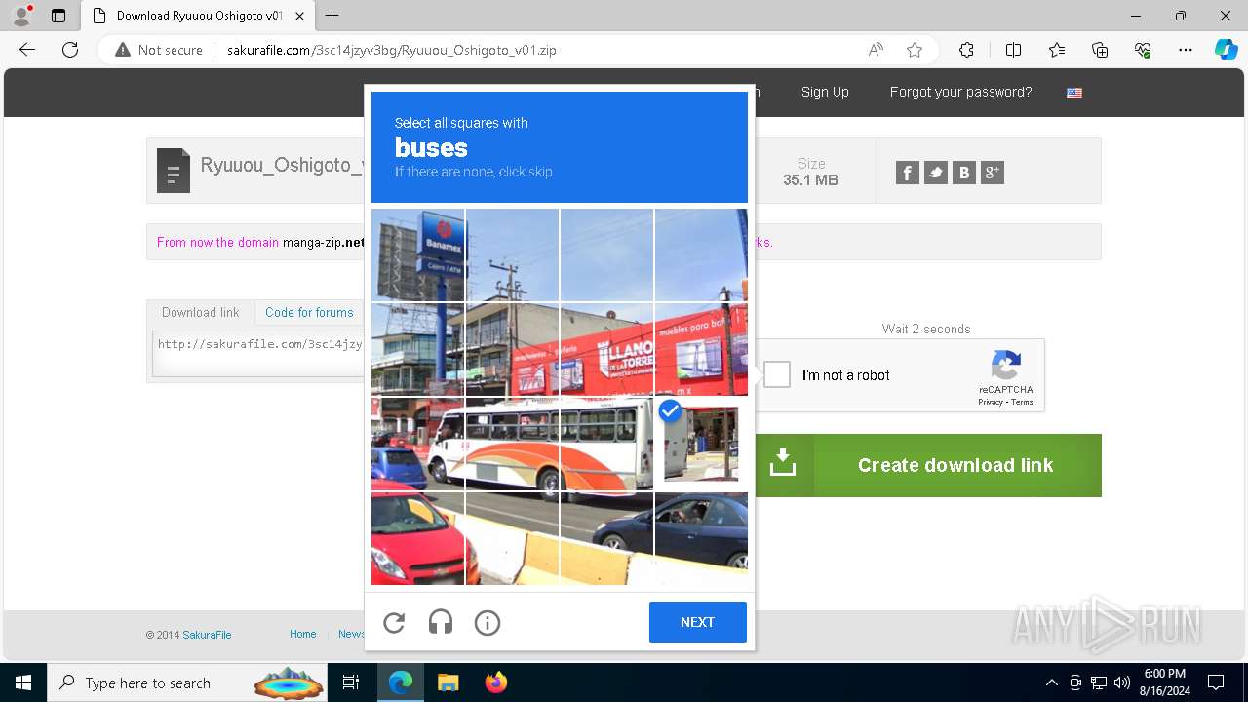Switch to audio challenge headphones icon

point(441,622)
